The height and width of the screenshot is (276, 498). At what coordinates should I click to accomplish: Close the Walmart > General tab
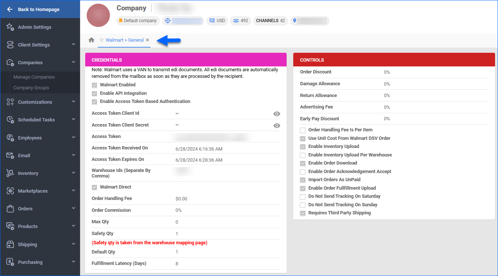(148, 40)
